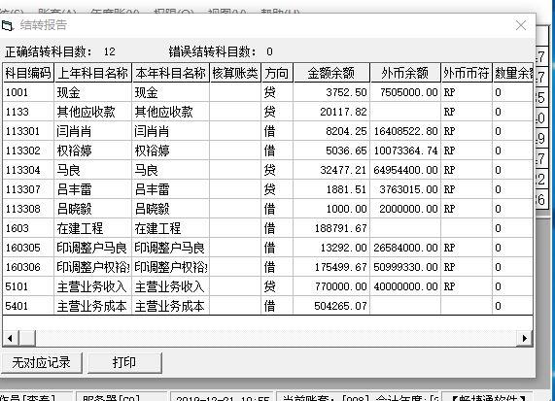Click the 结转报告 window title icon
This screenshot has height=401, width=555.
tap(7, 26)
